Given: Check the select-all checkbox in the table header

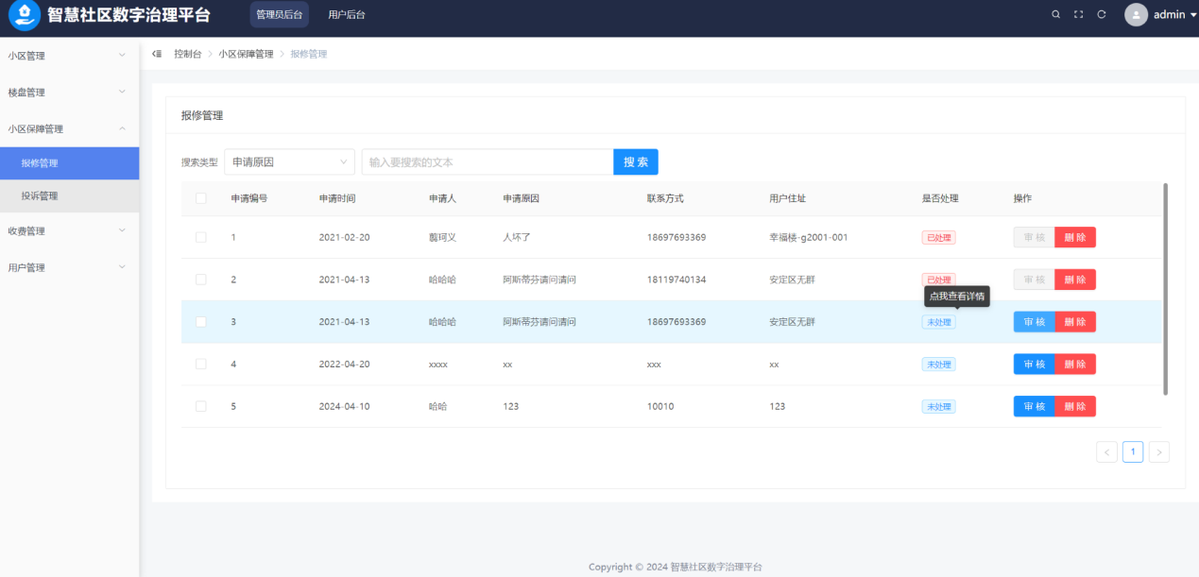Looking at the screenshot, I should pos(201,197).
